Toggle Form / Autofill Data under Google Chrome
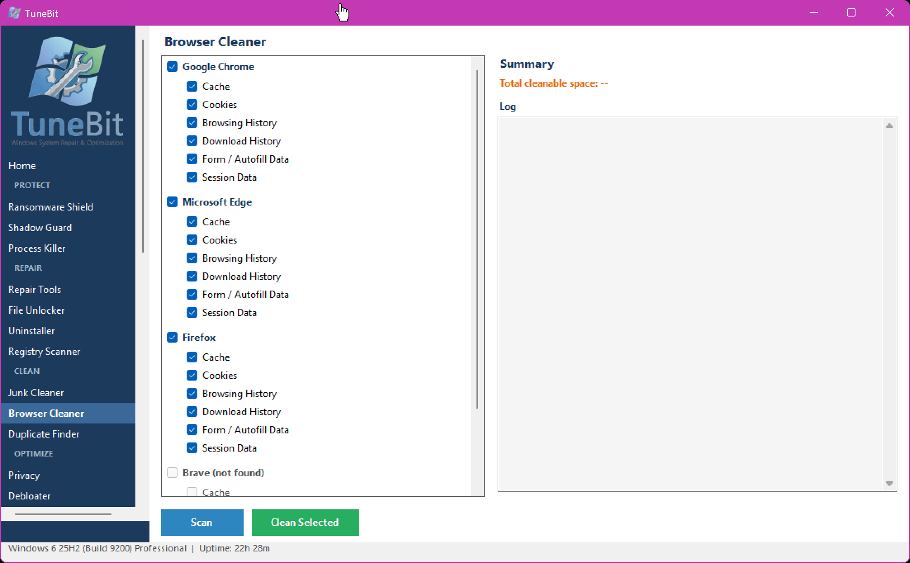The width and height of the screenshot is (910, 563). 192,159
